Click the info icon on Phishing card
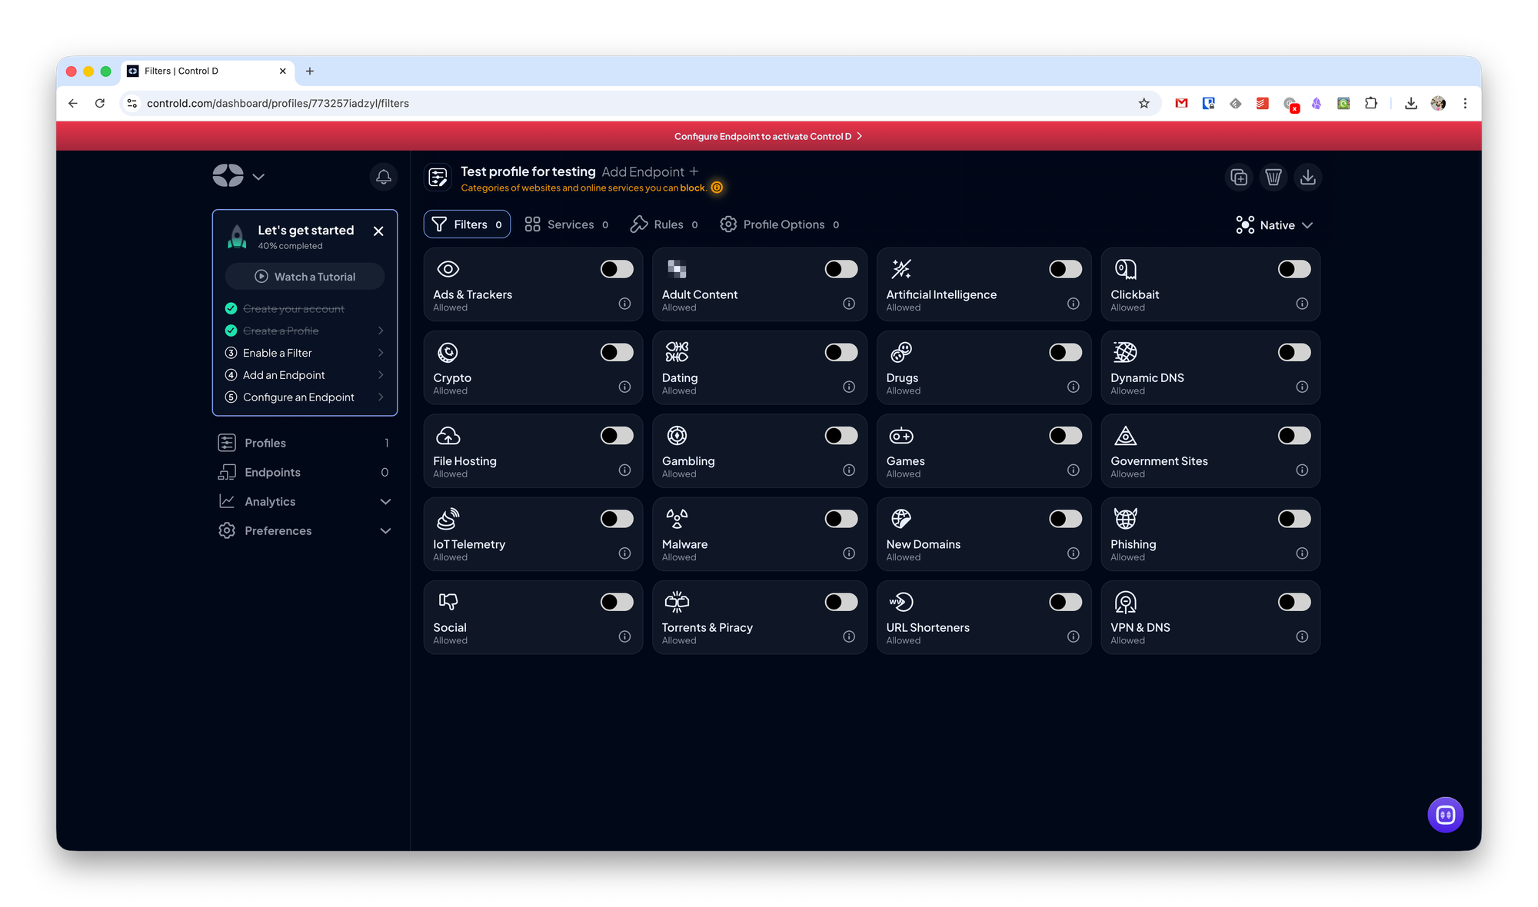This screenshot has height=907, width=1538. coord(1302,553)
